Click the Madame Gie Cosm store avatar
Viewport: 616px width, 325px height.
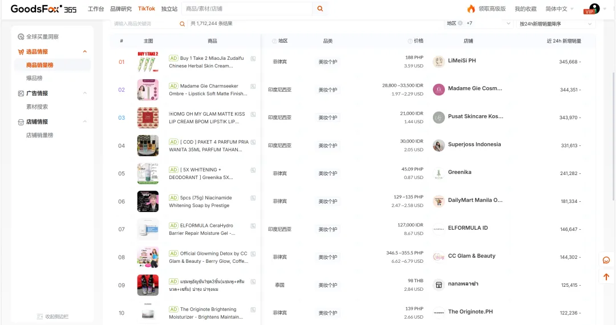pos(439,90)
